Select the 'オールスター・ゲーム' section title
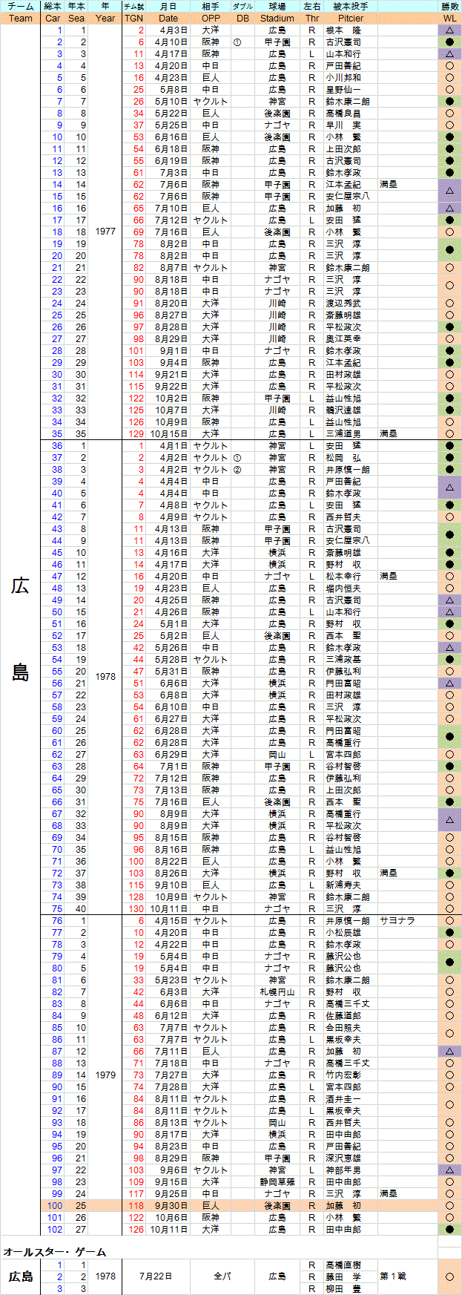 click(54, 1252)
